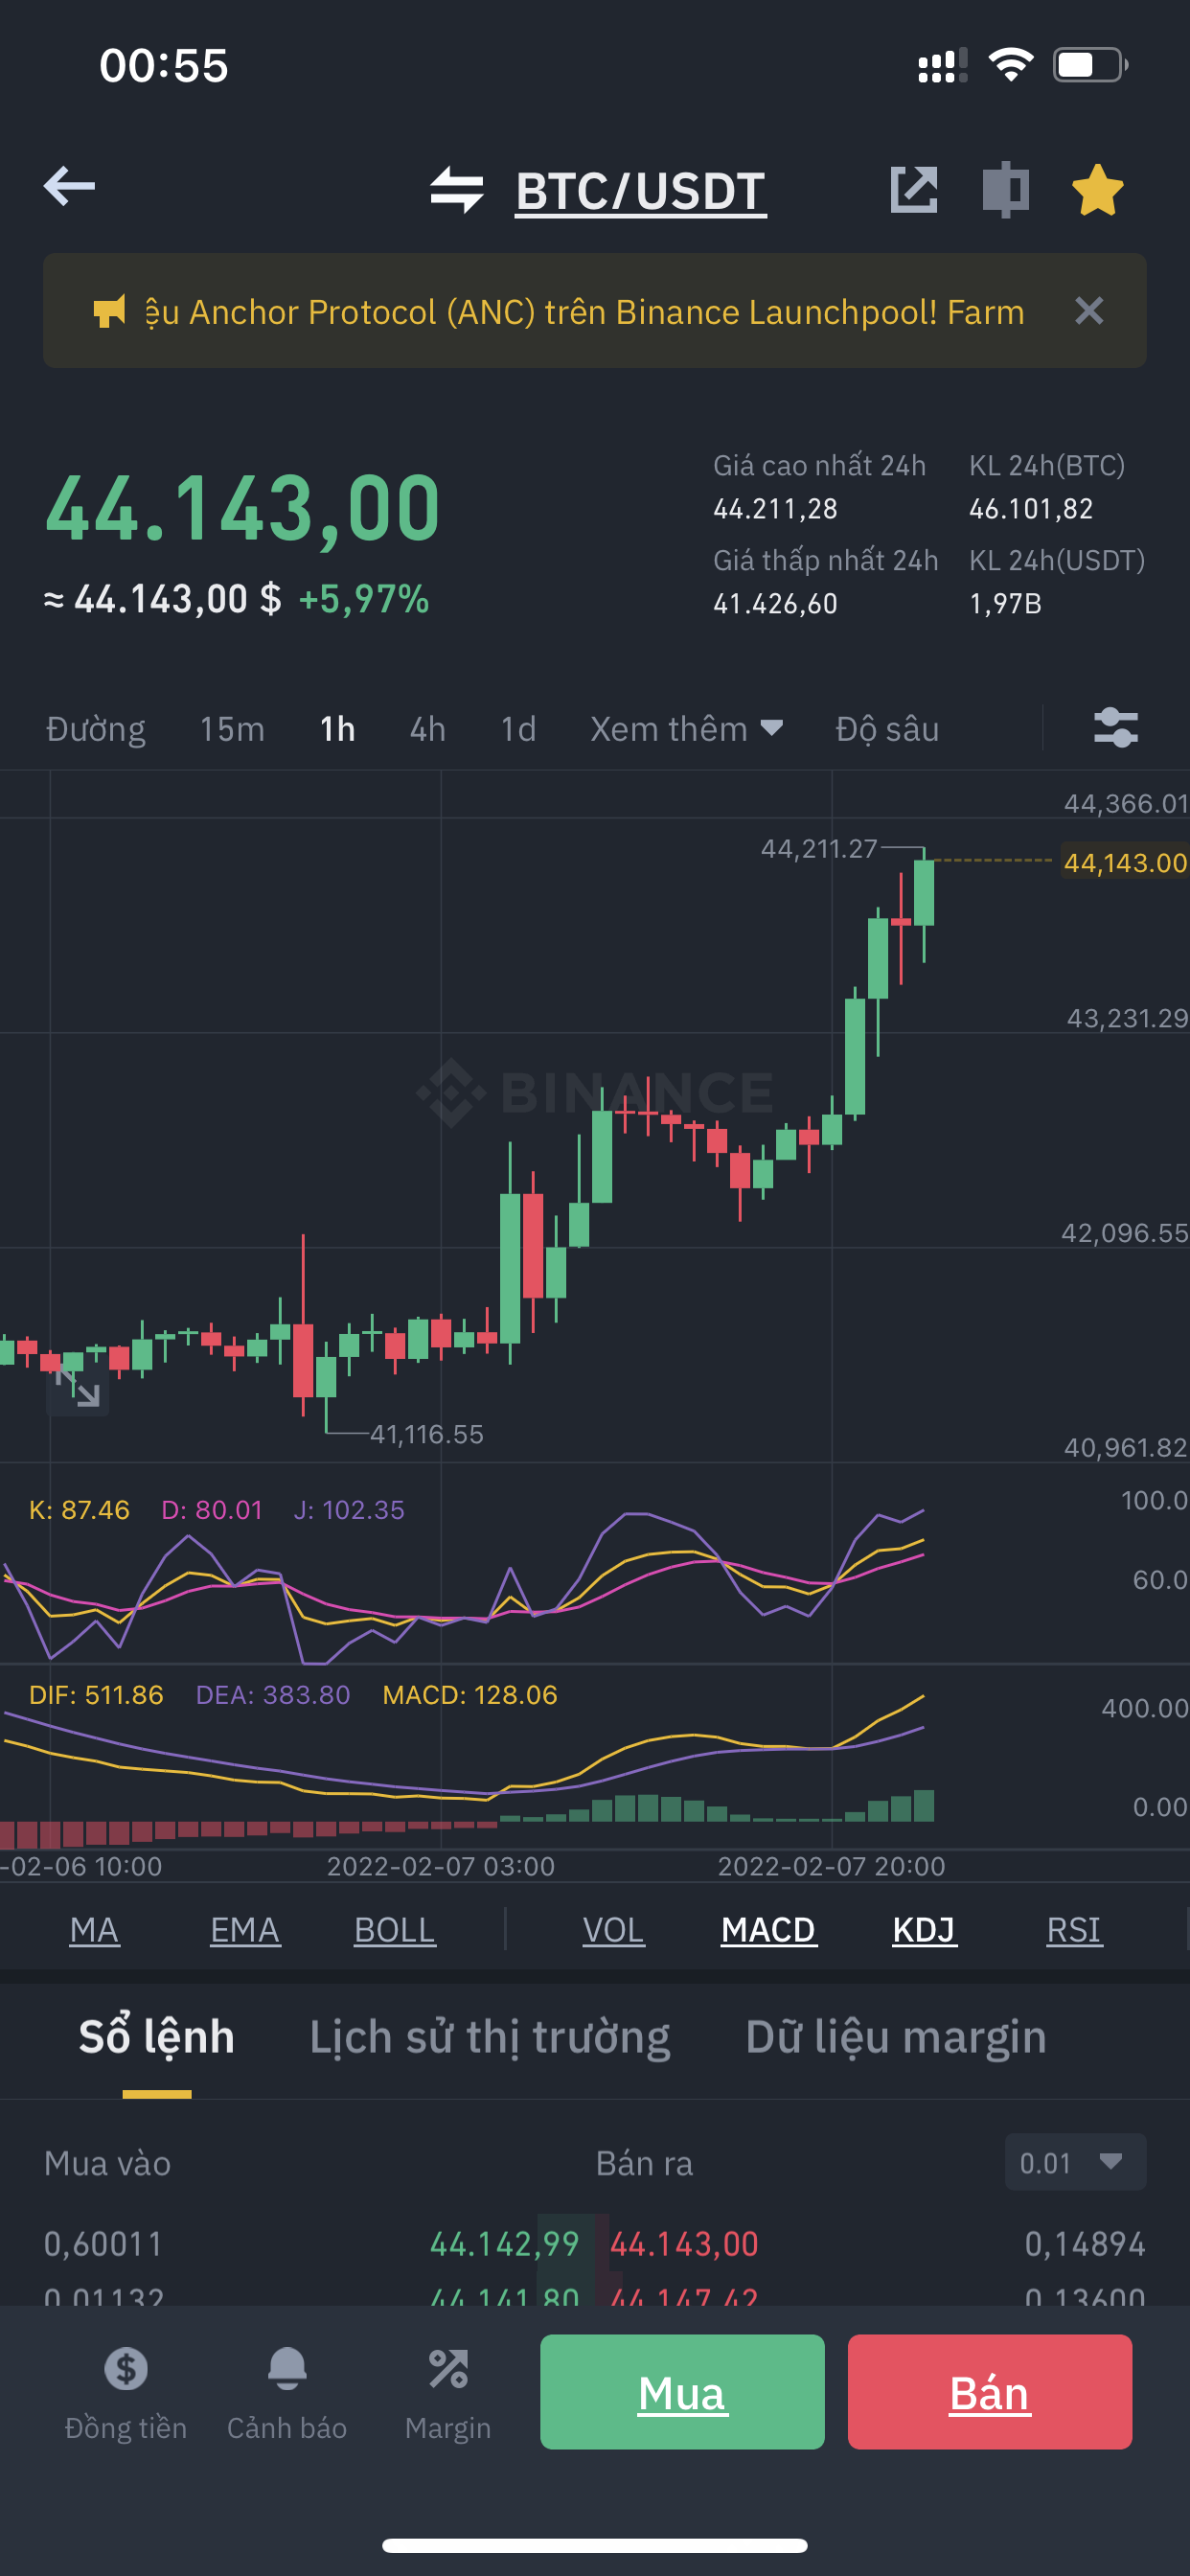This screenshot has height=2576, width=1190.
Task: Tap the latest green candlestick
Action: tap(924, 893)
